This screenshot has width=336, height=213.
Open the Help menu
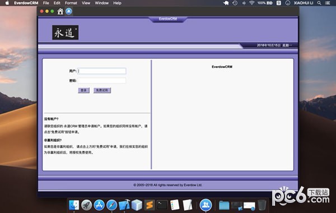pos(117,3)
